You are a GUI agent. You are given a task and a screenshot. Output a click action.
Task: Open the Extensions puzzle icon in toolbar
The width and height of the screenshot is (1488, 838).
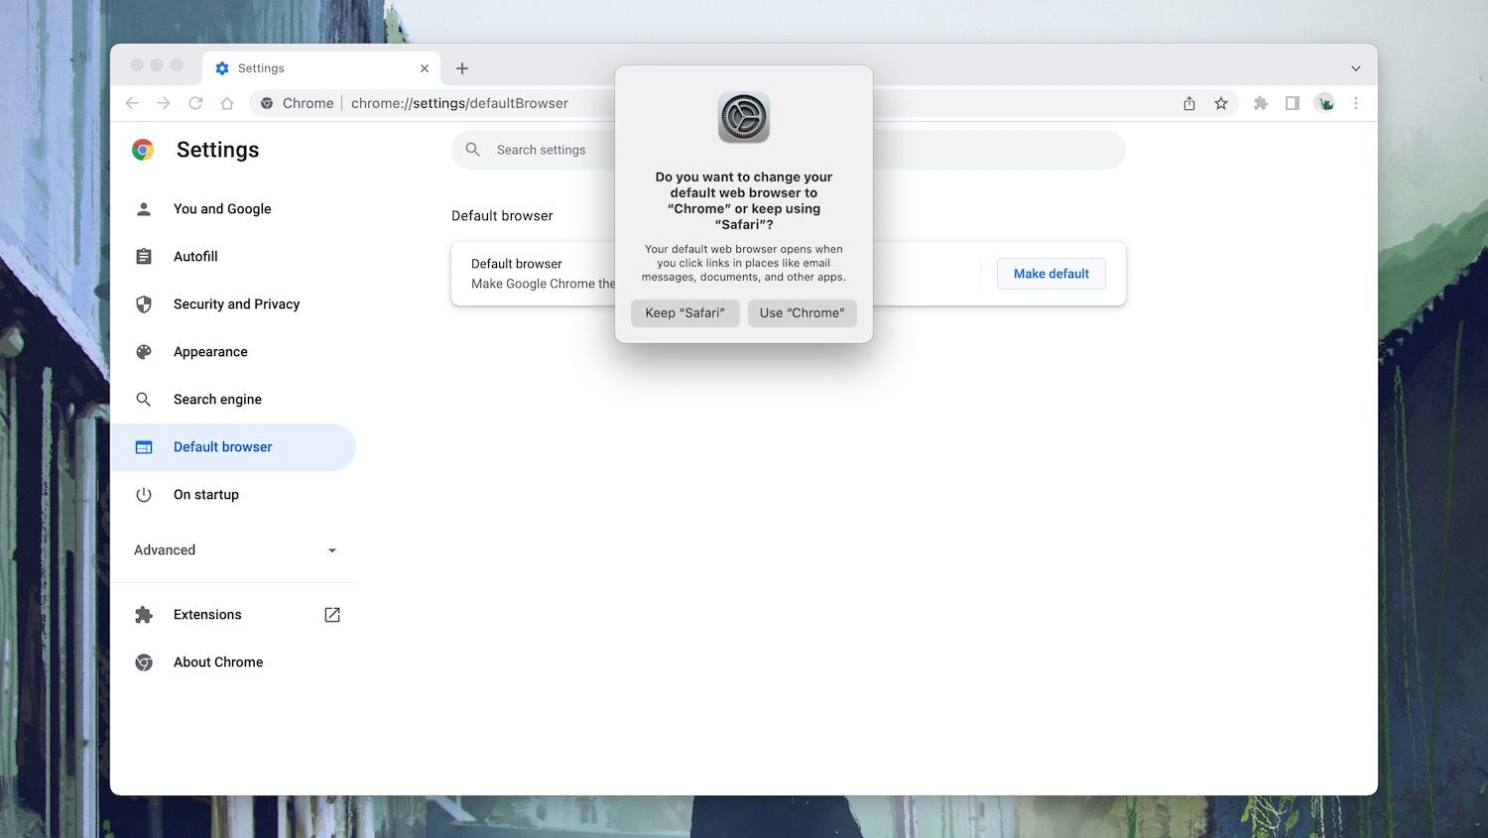tap(1261, 102)
